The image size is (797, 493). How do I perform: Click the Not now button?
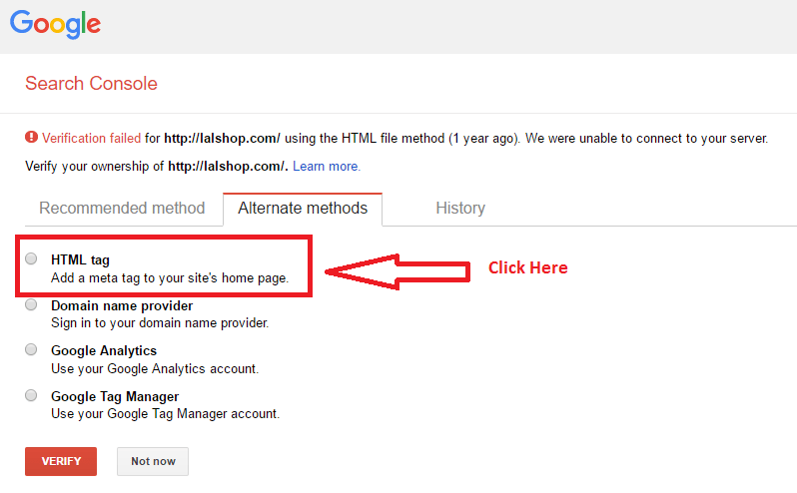pyautogui.click(x=153, y=461)
